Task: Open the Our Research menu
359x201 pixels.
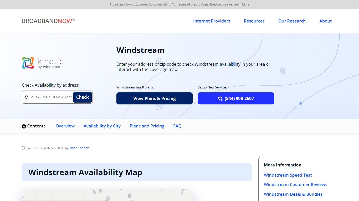Action: [292, 21]
